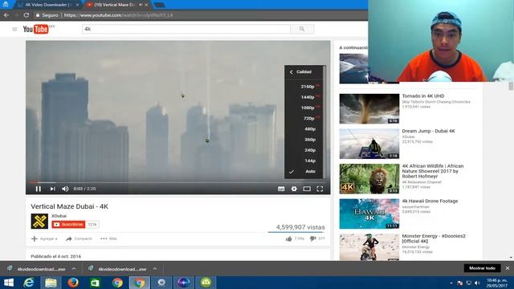Launch Internet Explorer from taskbar

click(x=29, y=283)
